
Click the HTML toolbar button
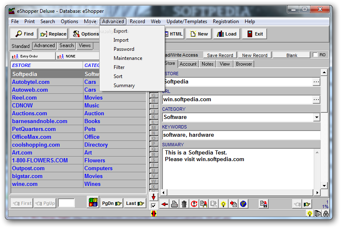[174, 34]
